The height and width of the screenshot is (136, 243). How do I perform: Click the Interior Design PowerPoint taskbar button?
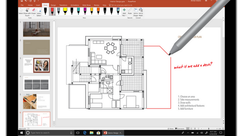pos(113,133)
